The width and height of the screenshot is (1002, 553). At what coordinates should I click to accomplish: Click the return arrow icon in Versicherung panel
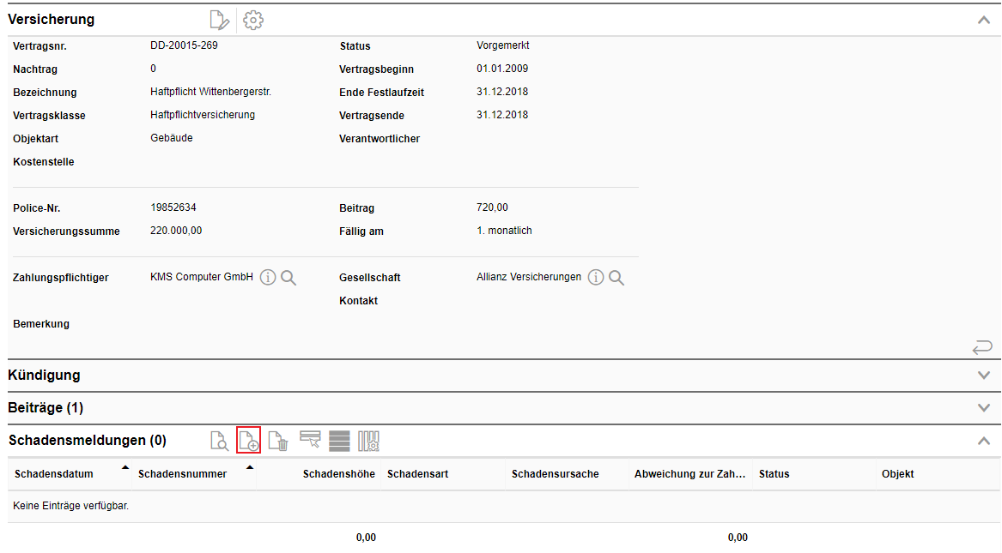(982, 347)
